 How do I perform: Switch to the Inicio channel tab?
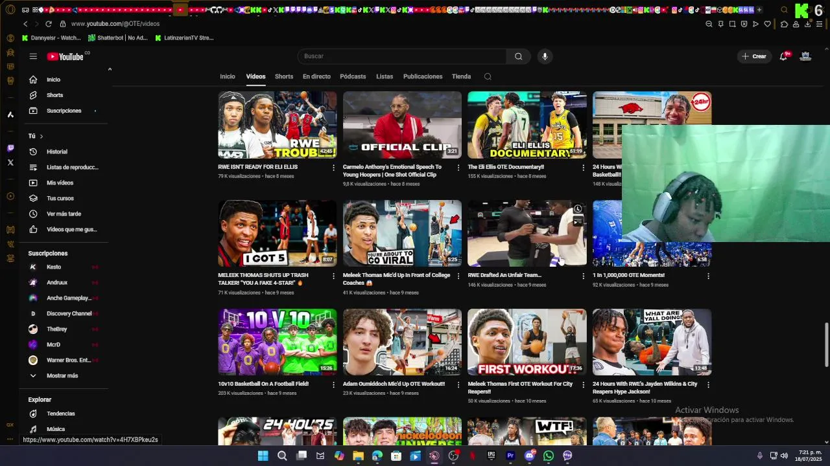point(228,76)
